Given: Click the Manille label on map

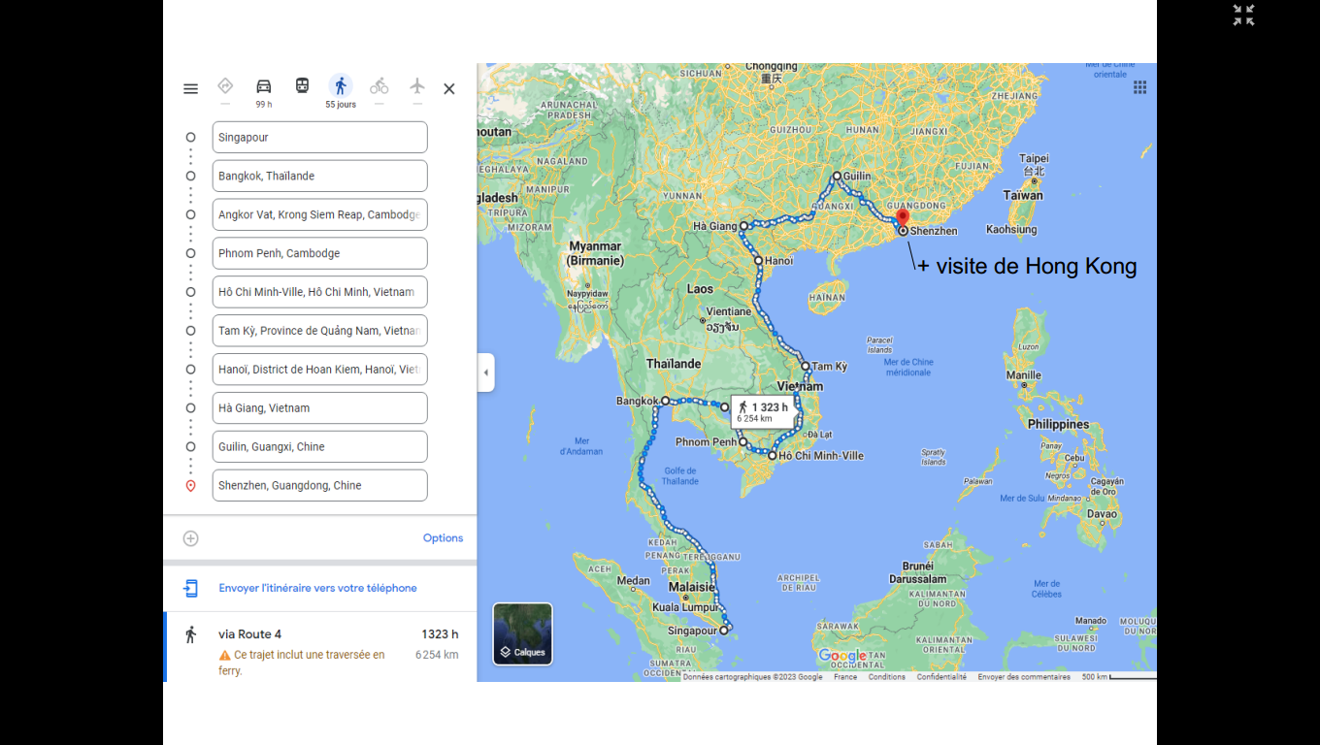Looking at the screenshot, I should pos(1023,375).
